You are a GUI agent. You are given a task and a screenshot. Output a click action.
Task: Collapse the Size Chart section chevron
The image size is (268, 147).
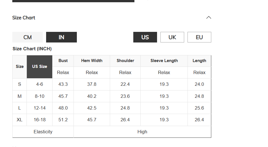[x=209, y=17]
